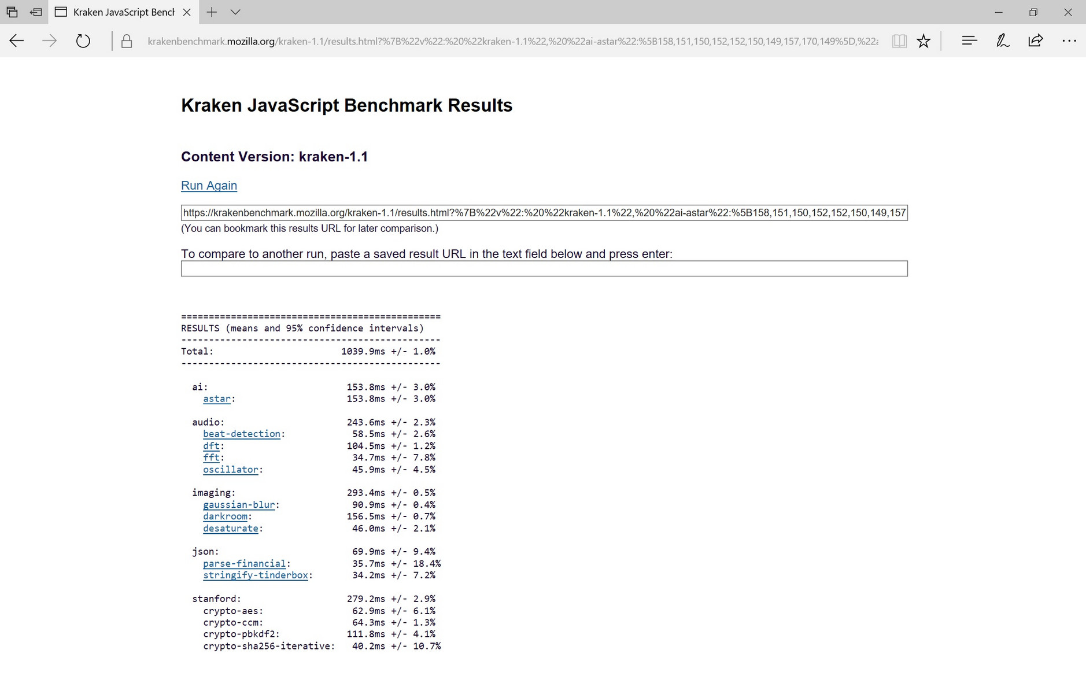1086x694 pixels.
Task: Open the Hub favorites panel
Action: tap(969, 40)
